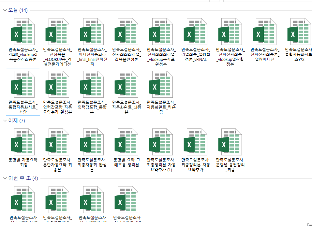
Task: Open 만족도설문조사_기회3_vlookup값복불진심최종본 file icon
Action: coord(23,31)
